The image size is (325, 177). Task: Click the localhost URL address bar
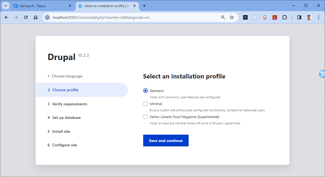[135, 17]
